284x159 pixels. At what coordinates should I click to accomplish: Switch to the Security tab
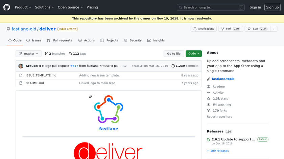[x=133, y=40]
